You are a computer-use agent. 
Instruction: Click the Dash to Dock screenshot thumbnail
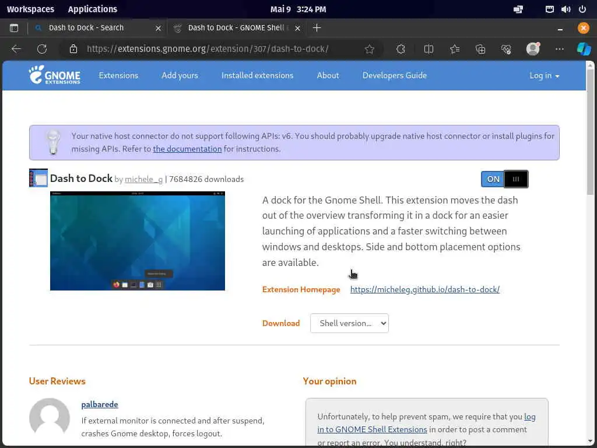138,241
